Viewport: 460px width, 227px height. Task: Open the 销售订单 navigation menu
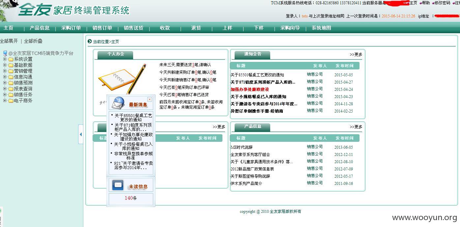[102, 28]
